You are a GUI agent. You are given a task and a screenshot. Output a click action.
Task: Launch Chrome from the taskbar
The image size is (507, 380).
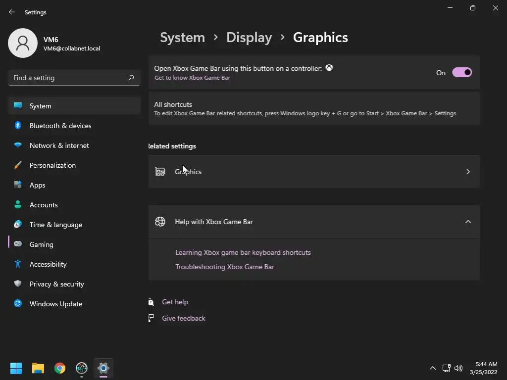pyautogui.click(x=60, y=368)
